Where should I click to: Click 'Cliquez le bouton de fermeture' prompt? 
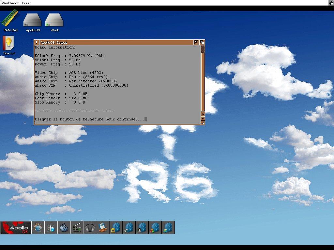click(x=89, y=119)
